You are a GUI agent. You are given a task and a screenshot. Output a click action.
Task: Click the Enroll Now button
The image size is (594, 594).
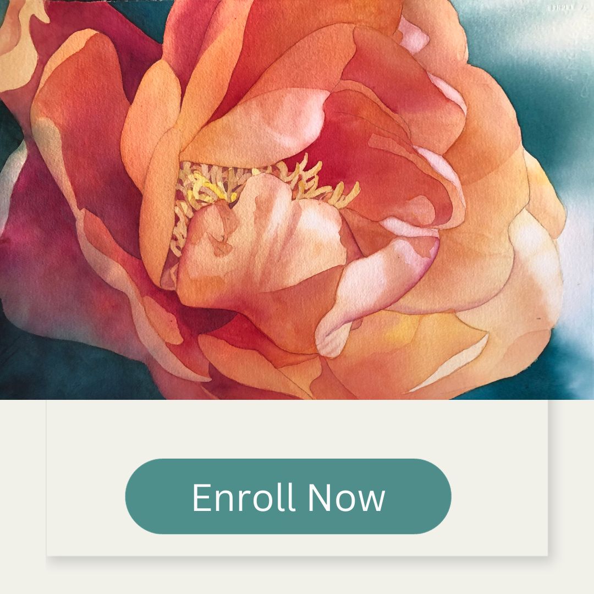(288, 496)
